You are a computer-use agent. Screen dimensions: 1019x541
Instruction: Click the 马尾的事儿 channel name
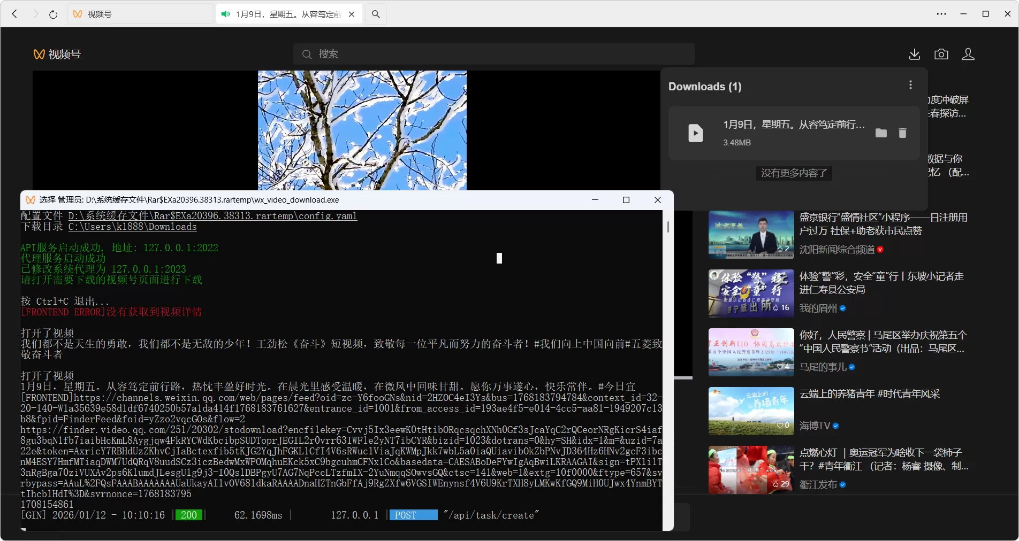click(824, 367)
